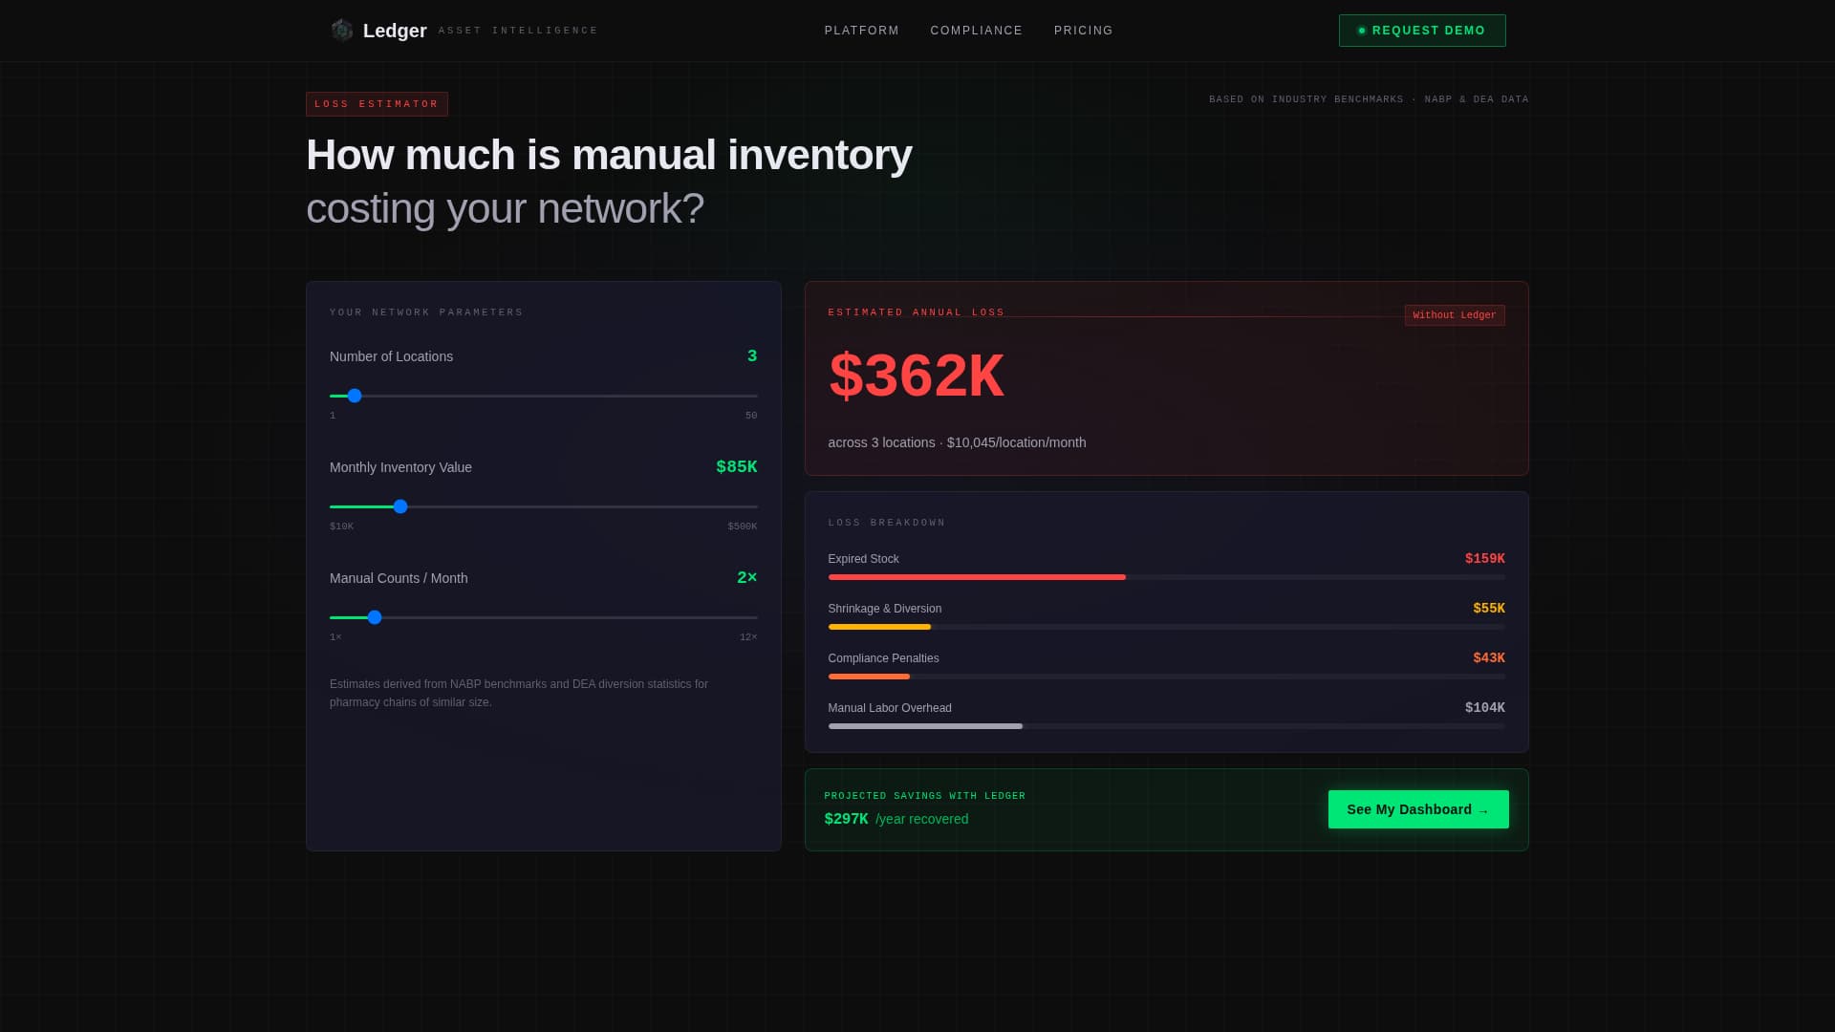The height and width of the screenshot is (1032, 1835).
Task: Click the Ledger brand name link
Action: [x=395, y=31]
